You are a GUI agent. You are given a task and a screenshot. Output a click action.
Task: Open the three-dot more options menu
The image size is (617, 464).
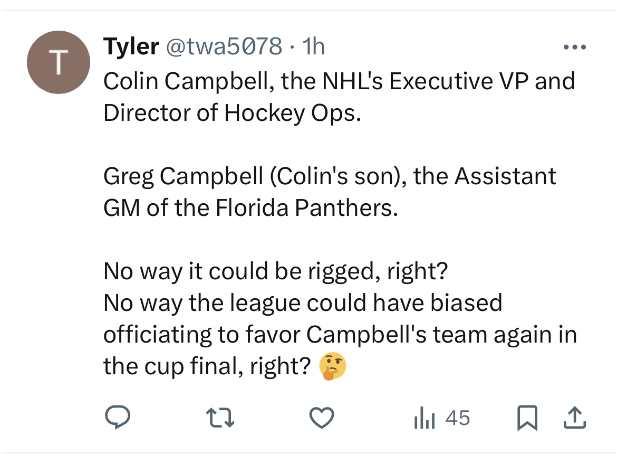(574, 47)
